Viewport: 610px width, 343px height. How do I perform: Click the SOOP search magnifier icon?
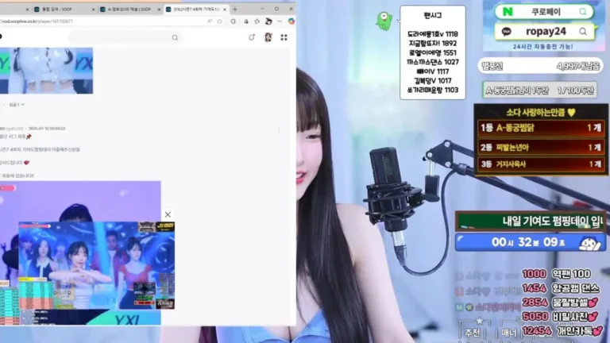point(175,38)
